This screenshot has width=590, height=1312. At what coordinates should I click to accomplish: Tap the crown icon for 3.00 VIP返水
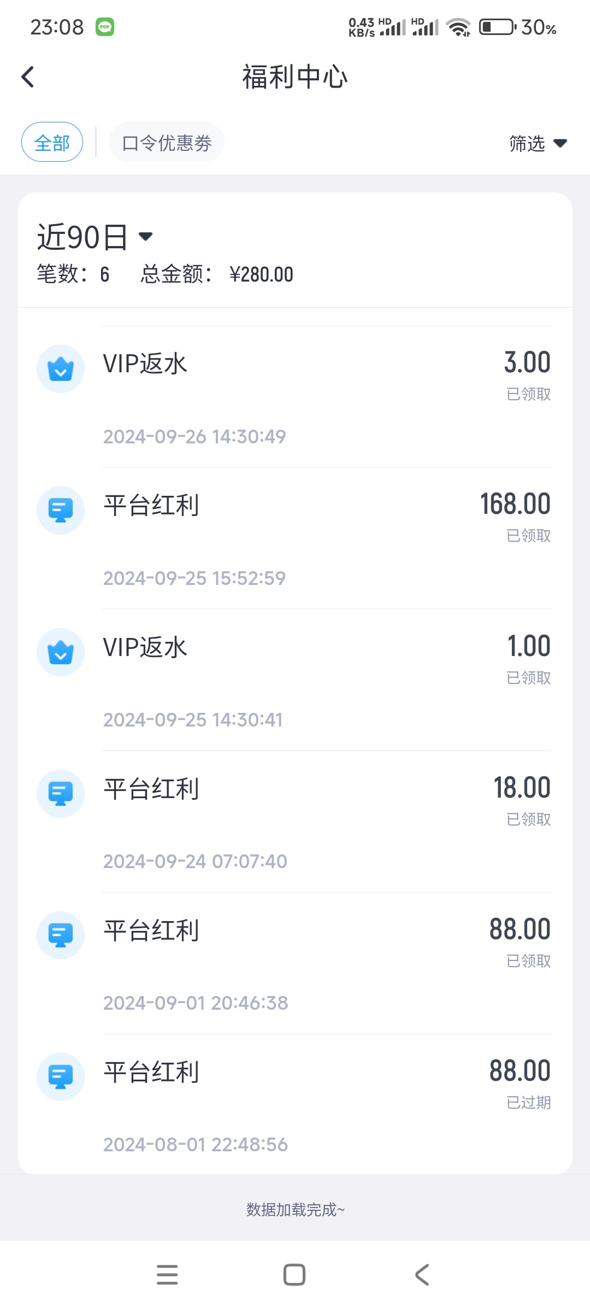click(x=61, y=368)
